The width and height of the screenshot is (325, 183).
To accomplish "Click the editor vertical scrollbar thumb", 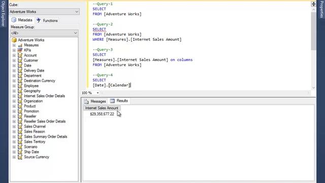I will tap(314, 30).
